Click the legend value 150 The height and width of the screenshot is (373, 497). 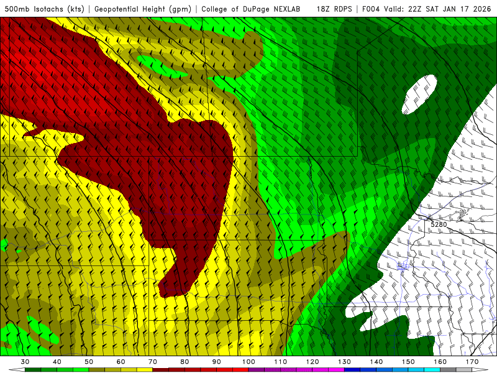click(x=408, y=362)
